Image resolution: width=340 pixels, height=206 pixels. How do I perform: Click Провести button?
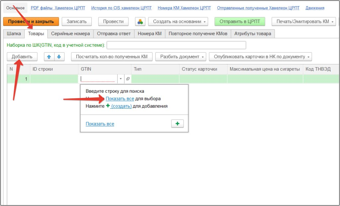click(x=113, y=22)
